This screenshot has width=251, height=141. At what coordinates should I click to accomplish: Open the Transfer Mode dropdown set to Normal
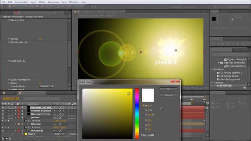(47, 86)
